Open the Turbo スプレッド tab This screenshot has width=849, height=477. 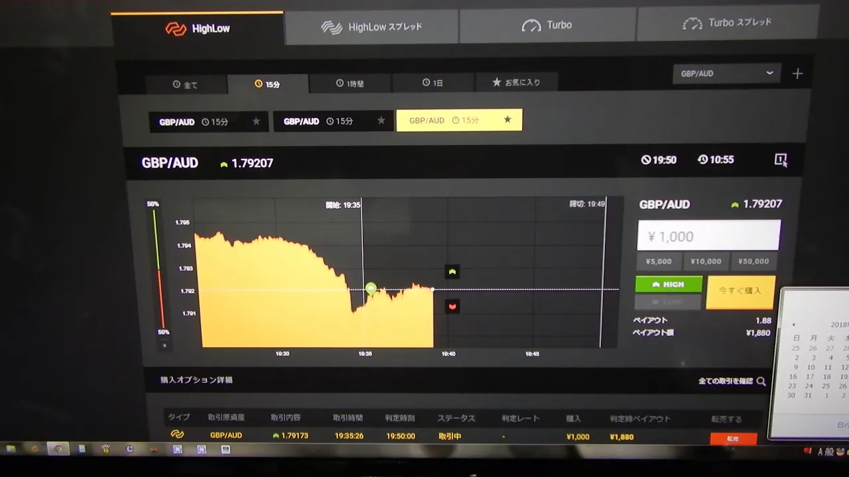(727, 23)
